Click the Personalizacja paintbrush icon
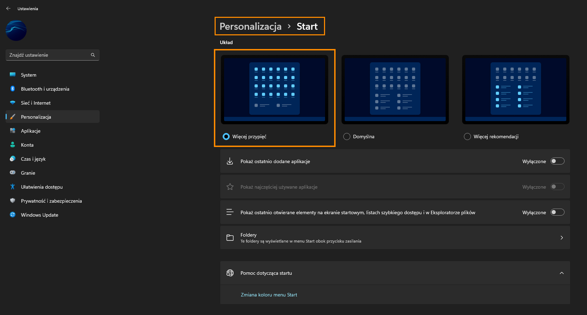Image resolution: width=587 pixels, height=315 pixels. [x=13, y=117]
